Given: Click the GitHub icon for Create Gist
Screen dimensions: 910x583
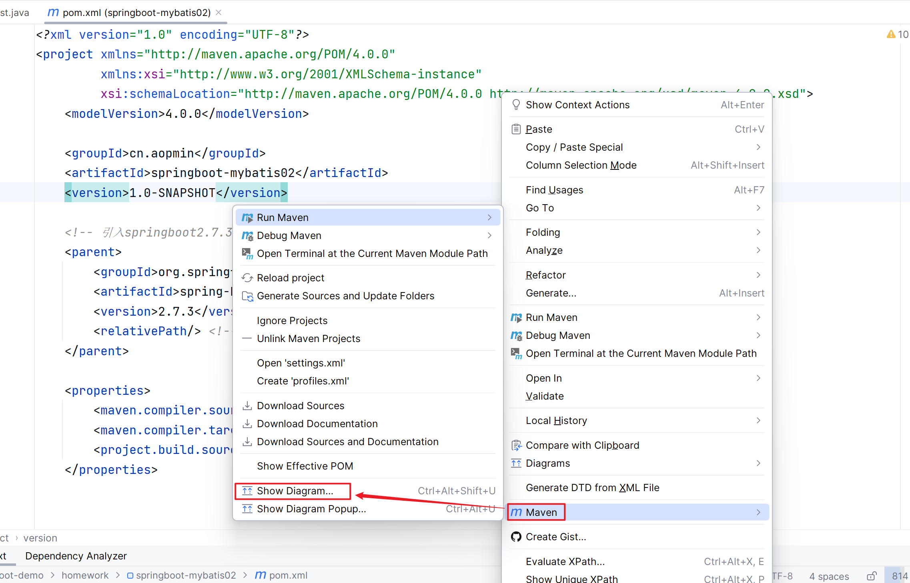Looking at the screenshot, I should pyautogui.click(x=516, y=537).
